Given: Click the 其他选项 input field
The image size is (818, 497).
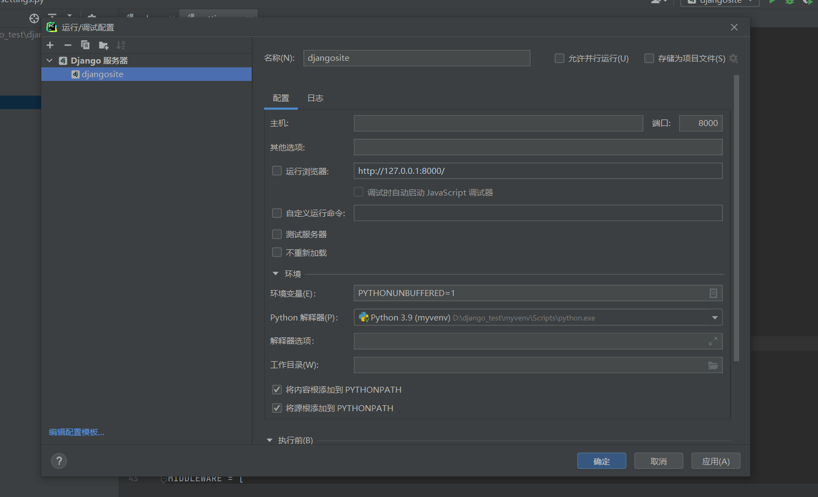Looking at the screenshot, I should pos(538,147).
